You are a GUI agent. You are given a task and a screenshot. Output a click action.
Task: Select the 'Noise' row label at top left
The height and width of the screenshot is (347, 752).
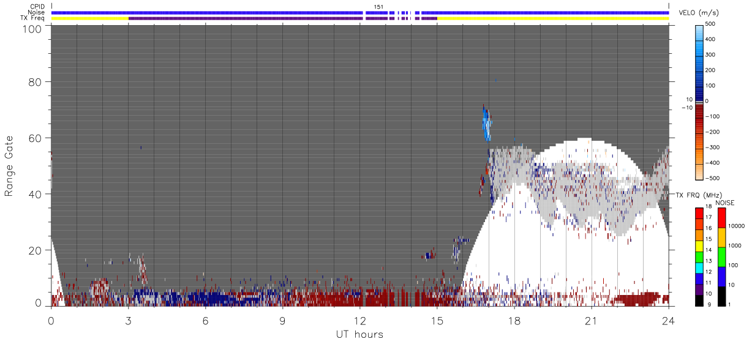pos(37,12)
